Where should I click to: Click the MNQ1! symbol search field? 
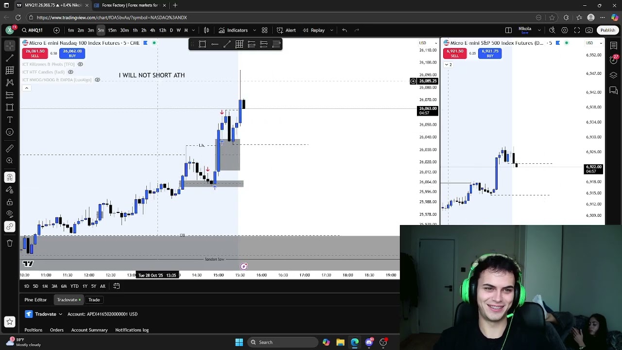[32, 30]
